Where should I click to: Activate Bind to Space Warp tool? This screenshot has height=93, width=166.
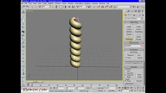click(40, 7)
